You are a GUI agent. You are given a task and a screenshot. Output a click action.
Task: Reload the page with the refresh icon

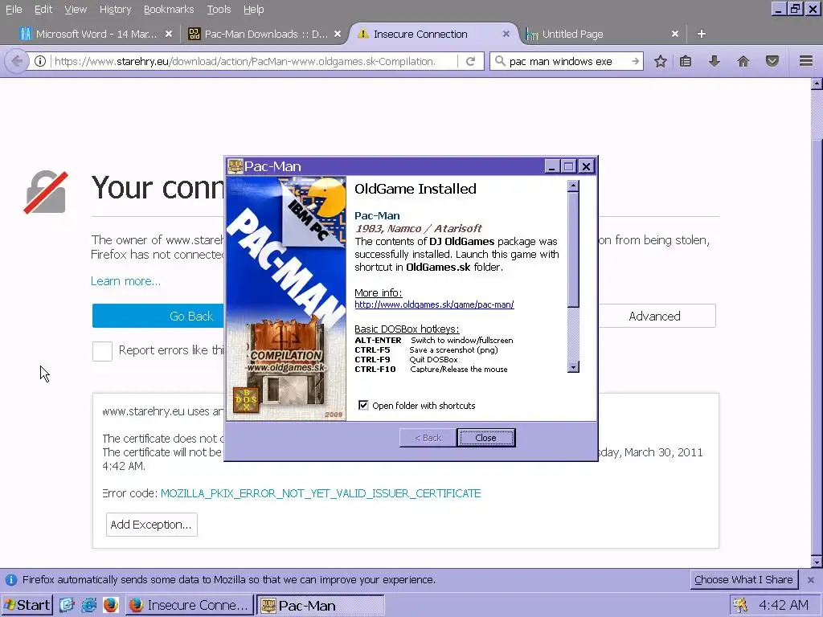click(471, 61)
